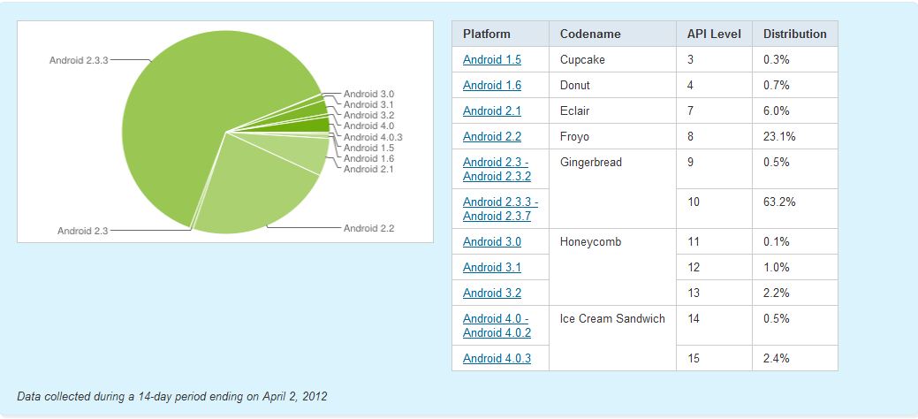Click the Android 2.1 link

click(x=492, y=111)
